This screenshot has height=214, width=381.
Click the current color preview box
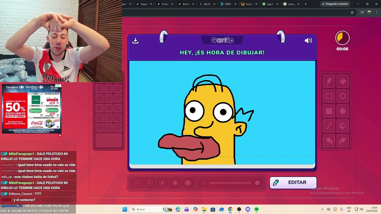click(x=108, y=141)
